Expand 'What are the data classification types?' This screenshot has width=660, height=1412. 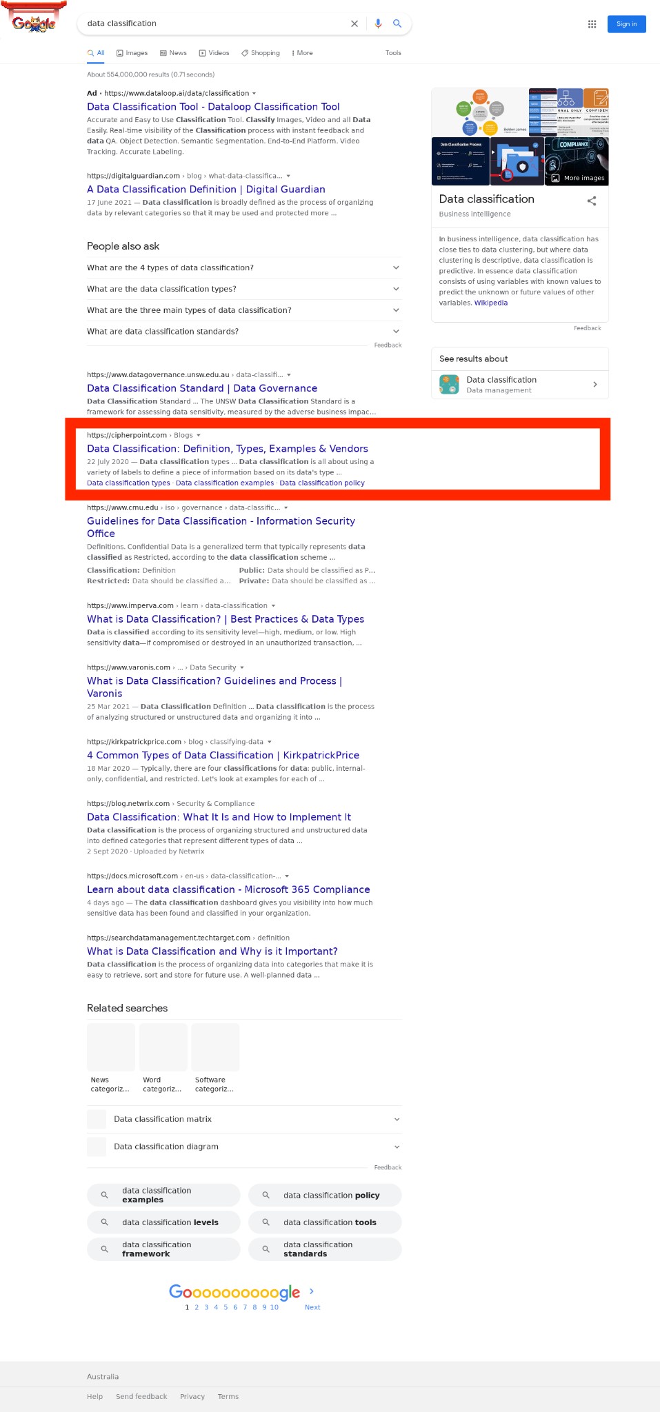point(244,289)
